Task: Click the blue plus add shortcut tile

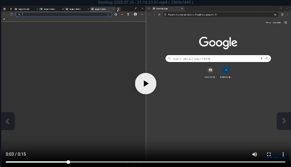Action: [226, 70]
